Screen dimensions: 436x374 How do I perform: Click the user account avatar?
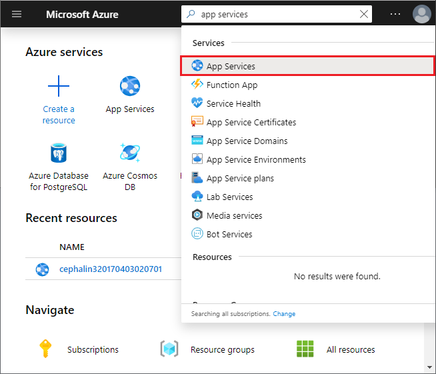[421, 14]
